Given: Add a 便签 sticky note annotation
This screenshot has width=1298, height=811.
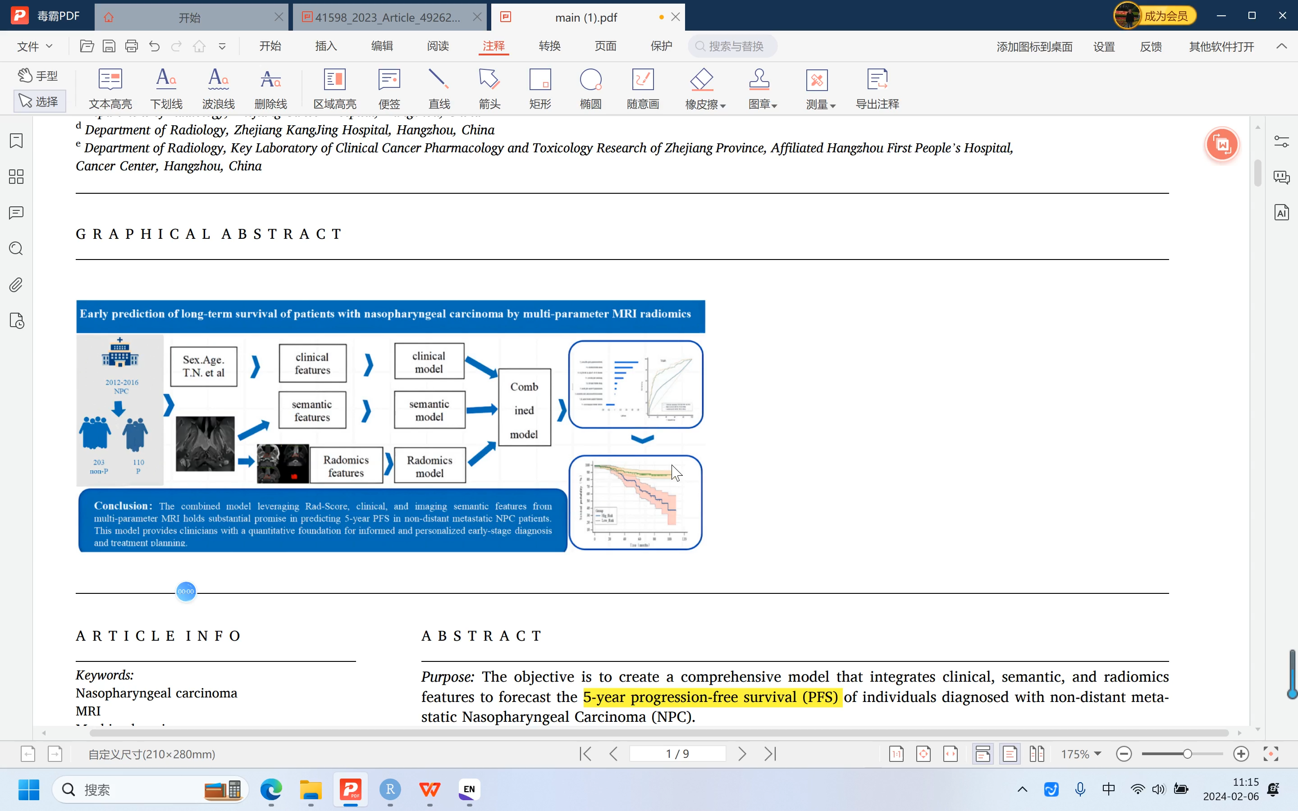Looking at the screenshot, I should (389, 88).
